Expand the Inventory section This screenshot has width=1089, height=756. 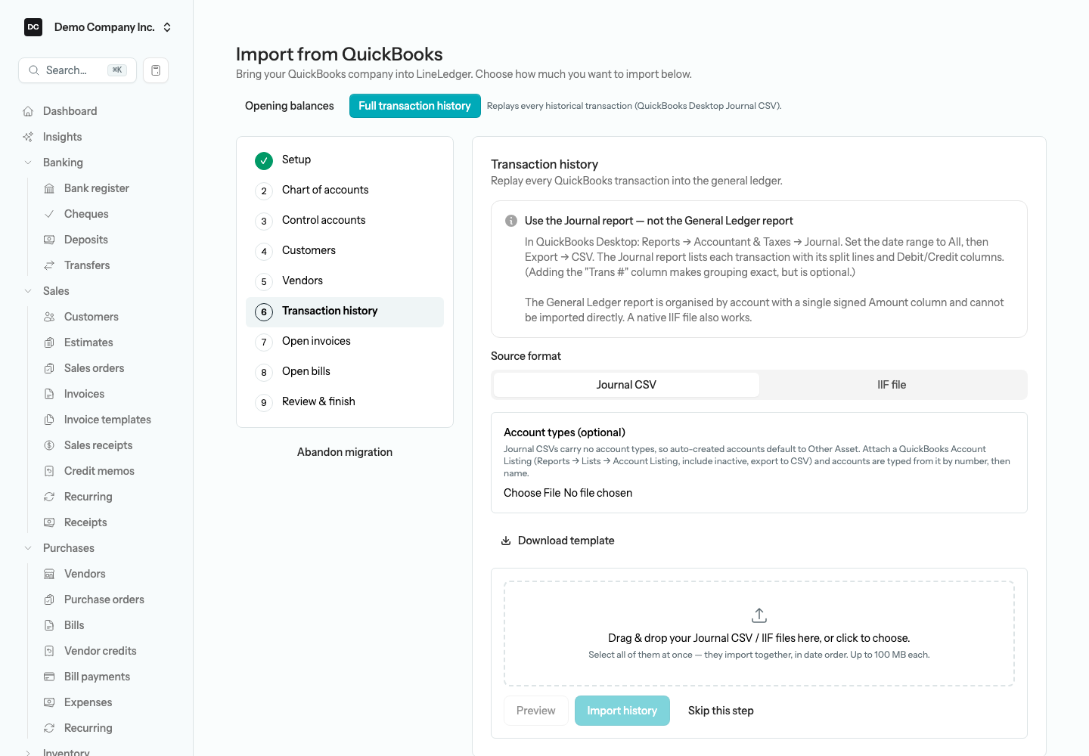[66, 751]
